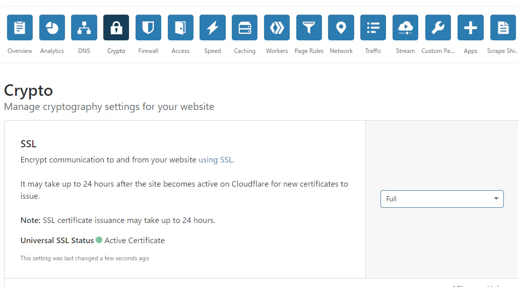
Task: Open the Network location pin icon
Action: [341, 27]
